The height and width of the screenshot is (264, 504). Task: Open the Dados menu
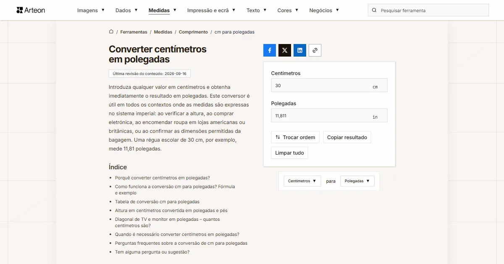pos(126,10)
